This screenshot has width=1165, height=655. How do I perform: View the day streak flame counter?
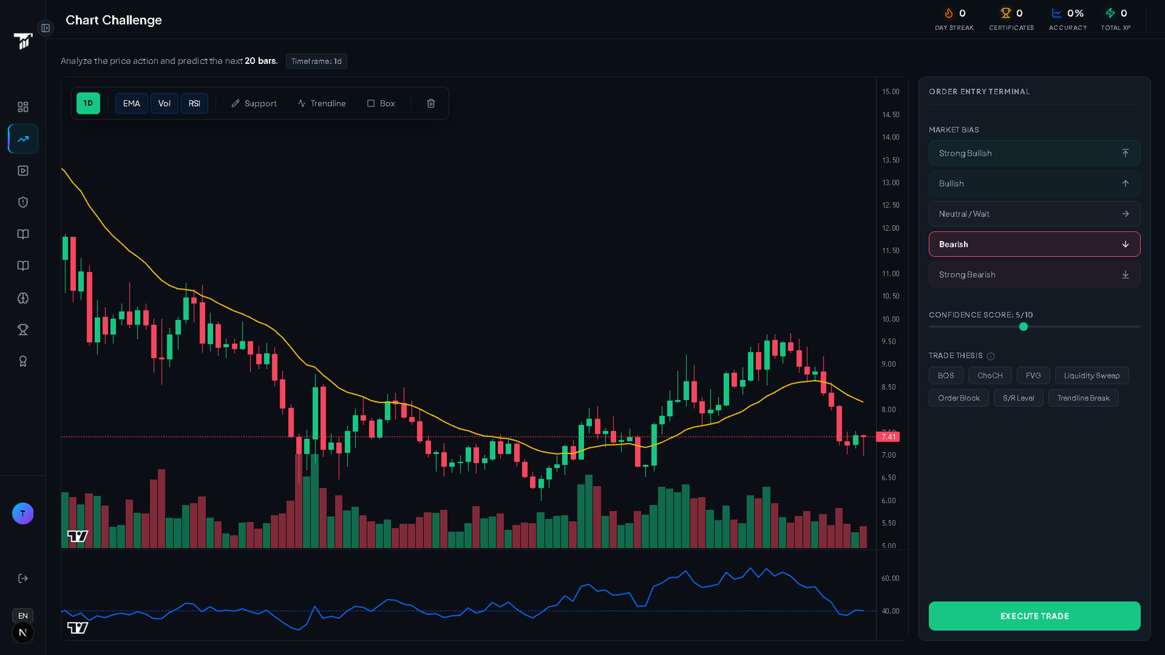954,19
